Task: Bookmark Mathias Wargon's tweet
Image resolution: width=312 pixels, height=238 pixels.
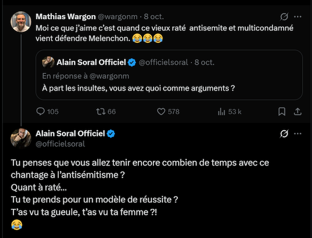Action: click(x=281, y=111)
